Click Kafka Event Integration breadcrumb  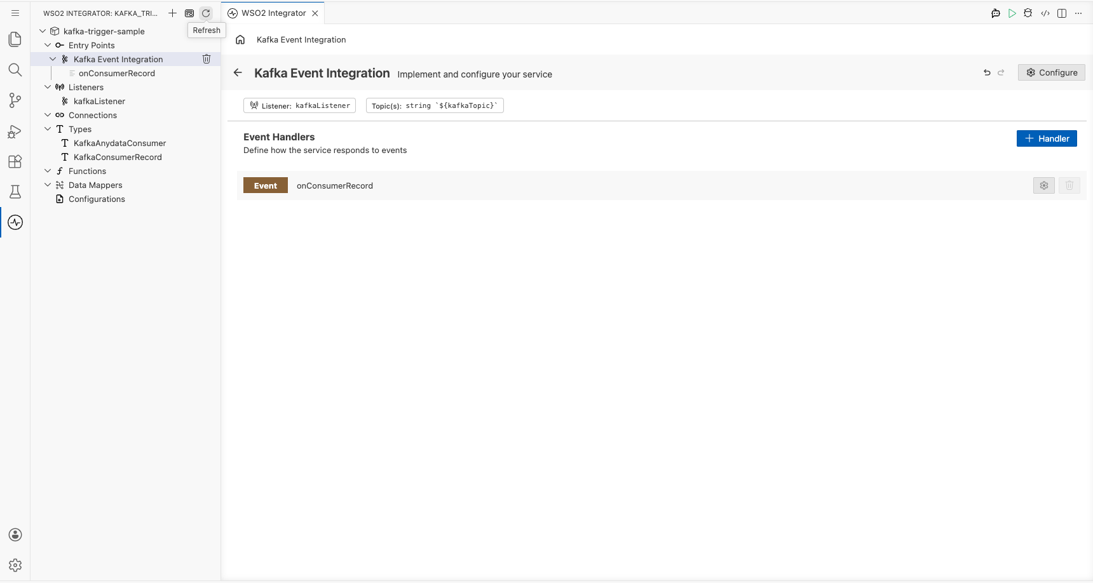click(301, 40)
